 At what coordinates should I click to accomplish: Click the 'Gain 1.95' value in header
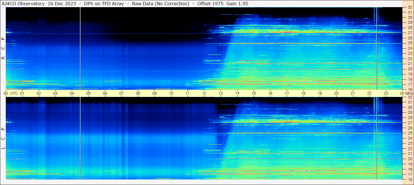(237, 4)
